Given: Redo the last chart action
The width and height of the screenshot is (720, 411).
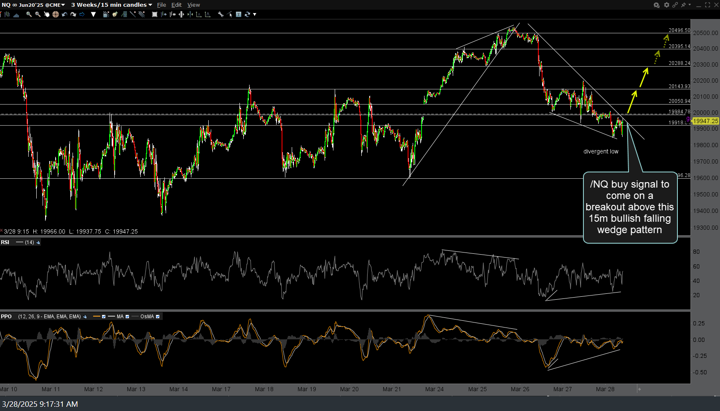Looking at the screenshot, I should click(x=73, y=14).
